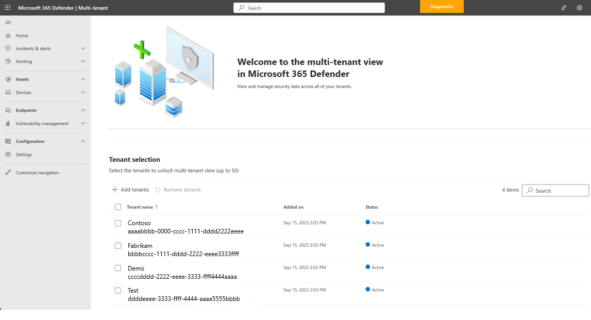Viewport: 591px width, 320px height.
Task: Click the Test tenant name
Action: 133,291
